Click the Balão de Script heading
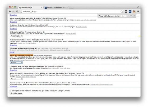The height and width of the screenshot is (107, 148). coord(15,32)
